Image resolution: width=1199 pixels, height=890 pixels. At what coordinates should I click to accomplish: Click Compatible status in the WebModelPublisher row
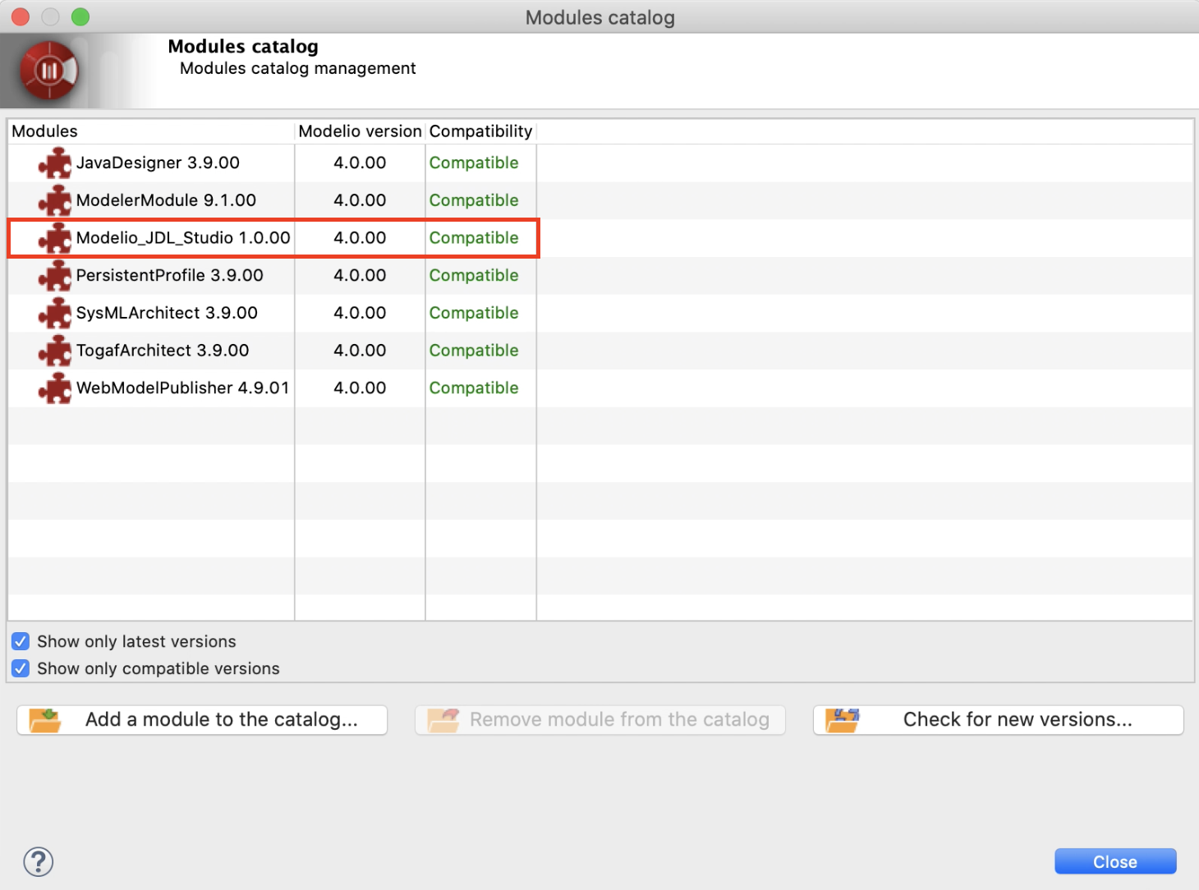(474, 388)
